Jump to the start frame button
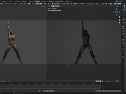This screenshot has height=94, width=126. click(44, 91)
